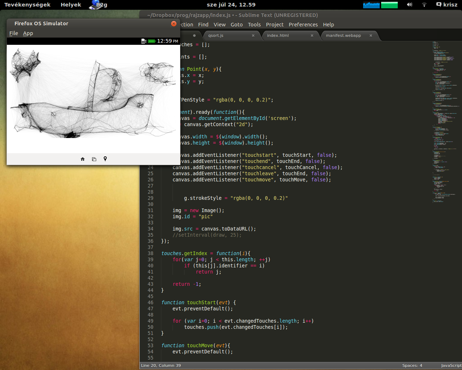The width and height of the screenshot is (462, 370).
Task: Open the Project menu
Action: click(275, 25)
